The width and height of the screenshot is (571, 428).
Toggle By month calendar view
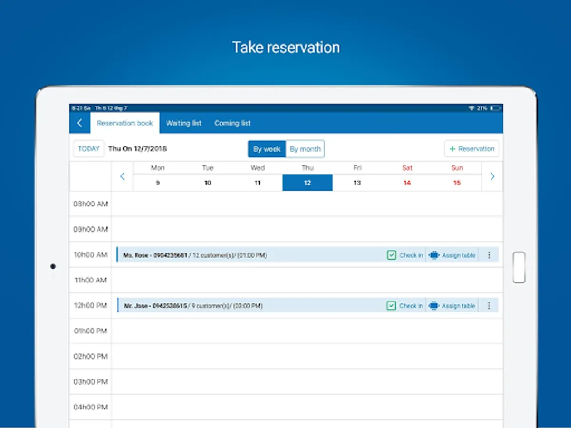point(305,149)
